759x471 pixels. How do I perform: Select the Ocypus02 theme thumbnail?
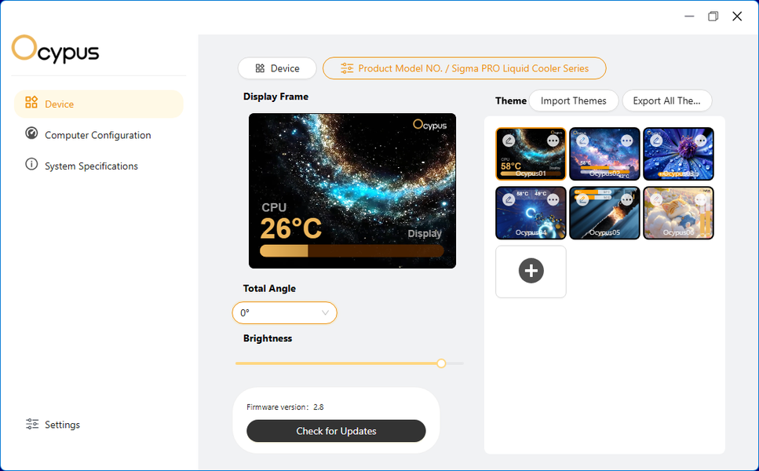coord(604,154)
